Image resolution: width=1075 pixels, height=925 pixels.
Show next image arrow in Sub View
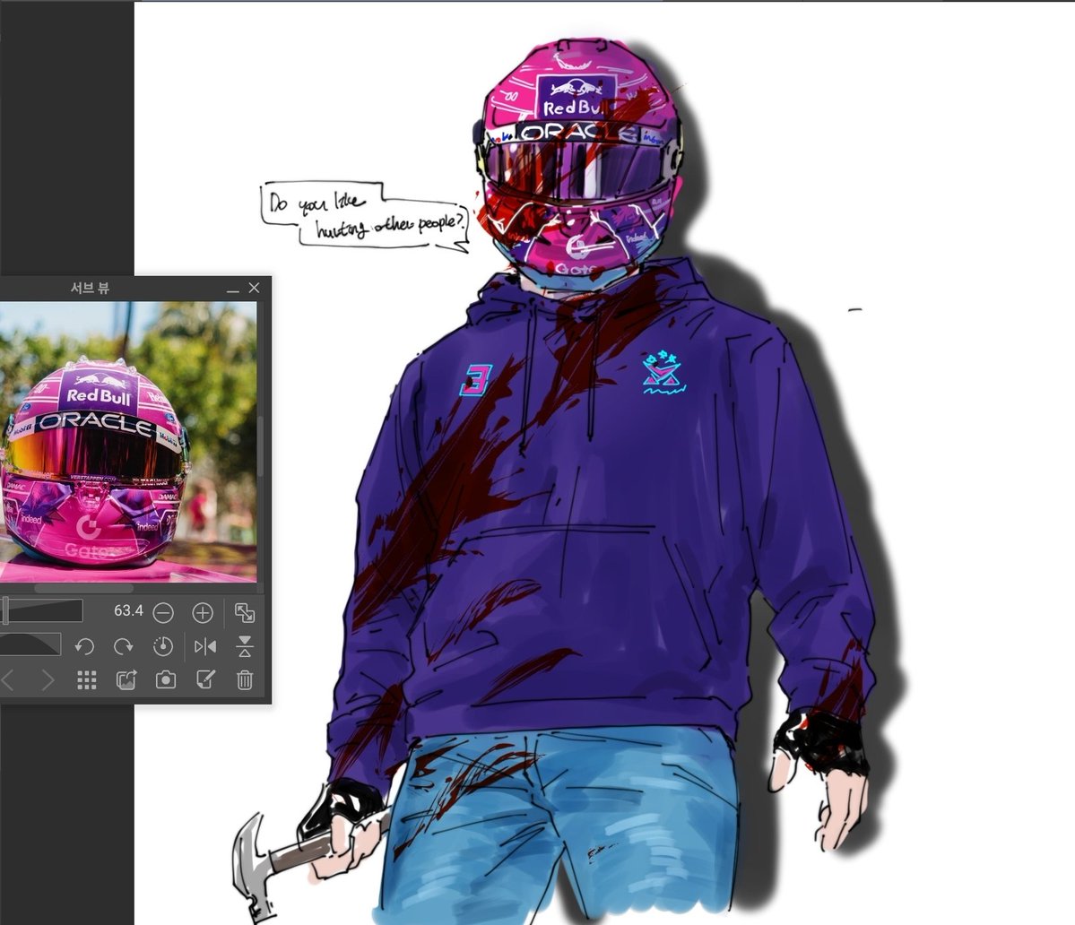47,680
